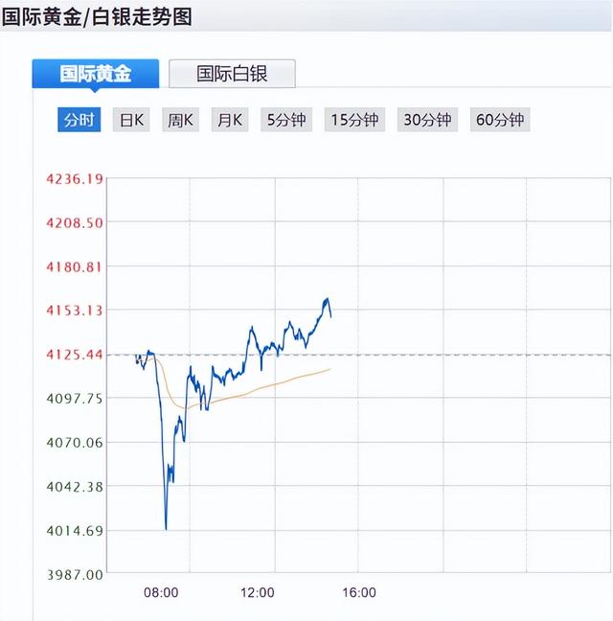Click the 国际黄金/白银走势图 heading
This screenshot has height=621, width=613.
point(96,16)
